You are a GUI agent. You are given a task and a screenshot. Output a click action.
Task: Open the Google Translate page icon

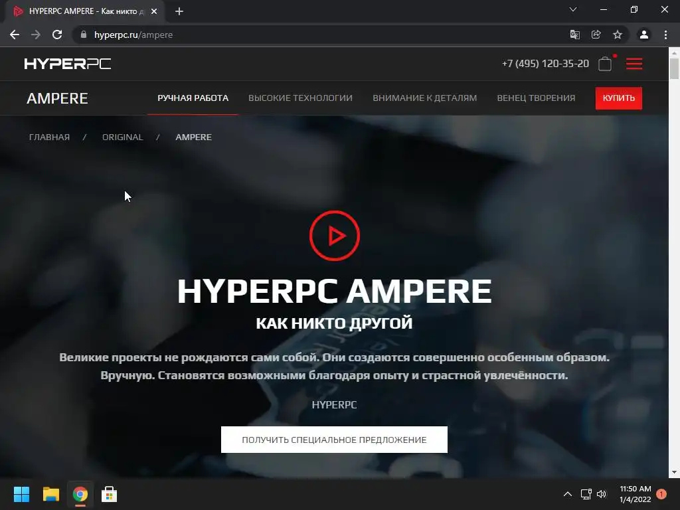point(574,35)
